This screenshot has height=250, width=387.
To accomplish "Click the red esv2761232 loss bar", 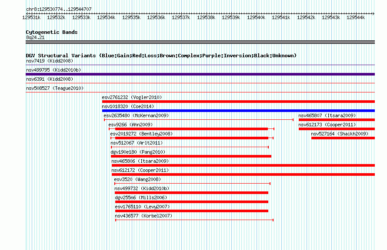I will 238,102.
